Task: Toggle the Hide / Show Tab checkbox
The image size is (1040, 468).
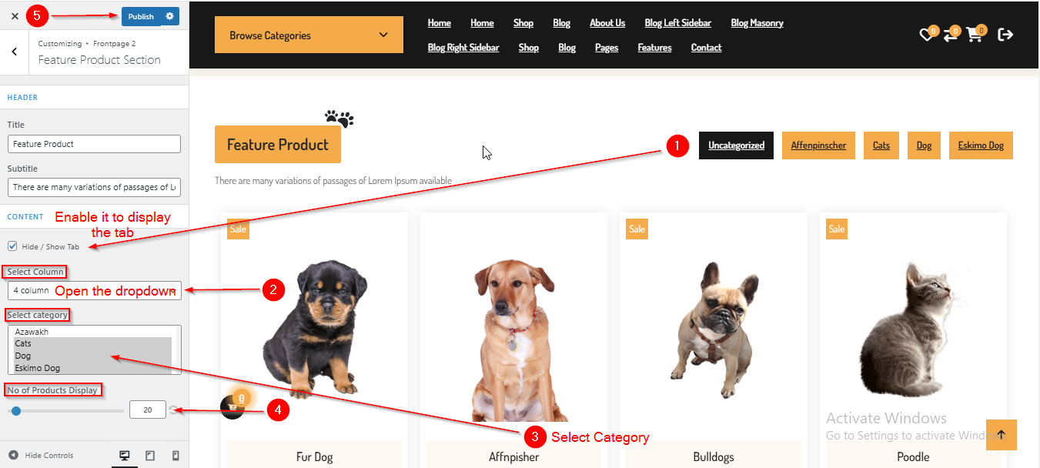Action: tap(12, 246)
